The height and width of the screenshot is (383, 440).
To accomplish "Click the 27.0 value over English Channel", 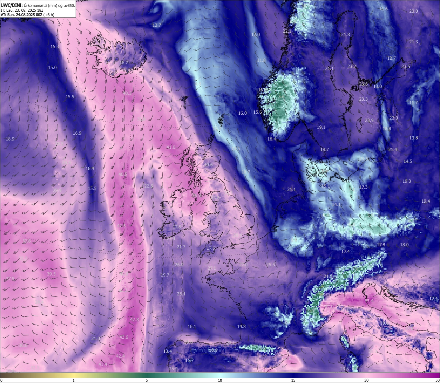I will [243, 265].
